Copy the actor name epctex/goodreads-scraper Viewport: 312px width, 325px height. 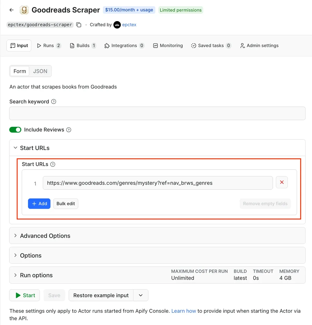coord(79,25)
